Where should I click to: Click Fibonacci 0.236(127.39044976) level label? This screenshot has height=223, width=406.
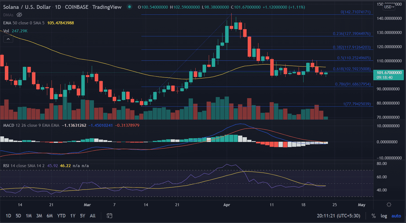[352, 34]
